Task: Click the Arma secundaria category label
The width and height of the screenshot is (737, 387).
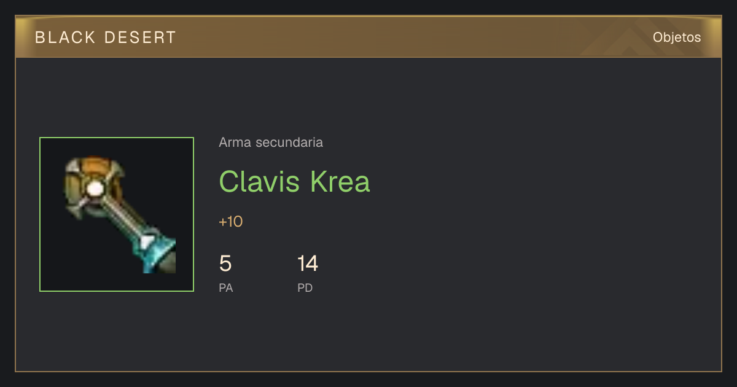Action: 271,143
